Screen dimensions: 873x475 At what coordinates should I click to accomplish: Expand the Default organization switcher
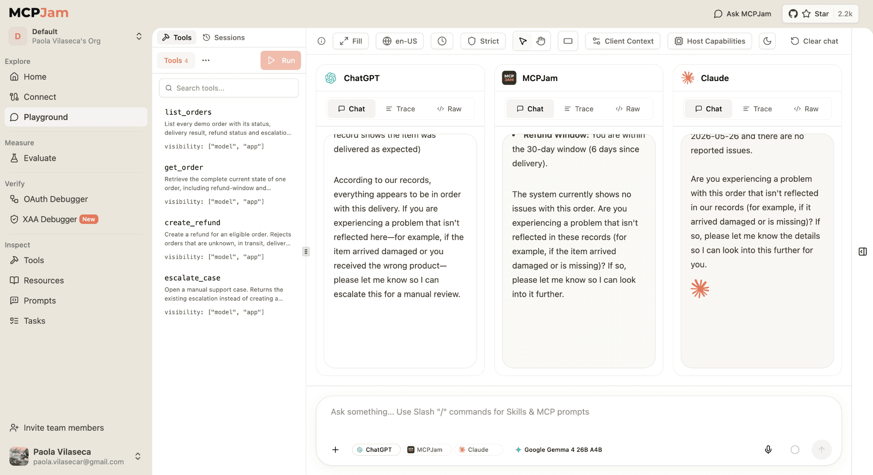pyautogui.click(x=76, y=36)
